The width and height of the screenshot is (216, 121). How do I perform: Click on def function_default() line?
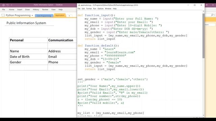pos(98,46)
